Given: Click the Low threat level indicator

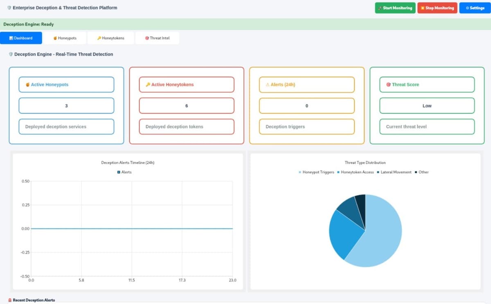Looking at the screenshot, I should tap(427, 105).
